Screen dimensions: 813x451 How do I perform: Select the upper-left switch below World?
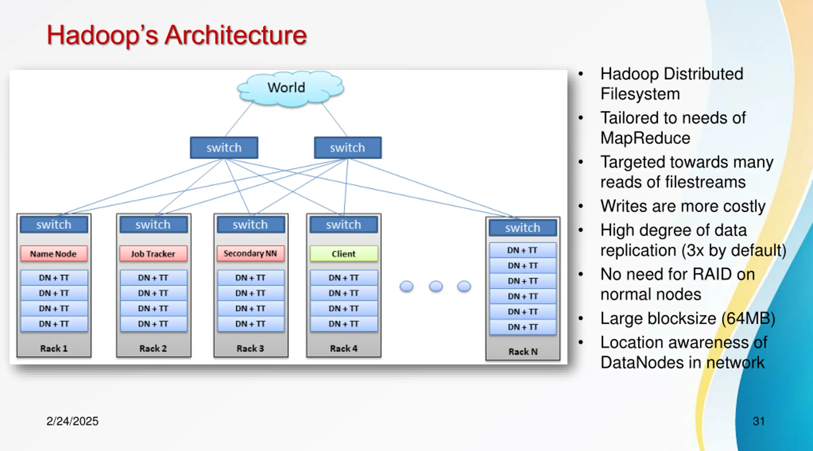click(224, 148)
